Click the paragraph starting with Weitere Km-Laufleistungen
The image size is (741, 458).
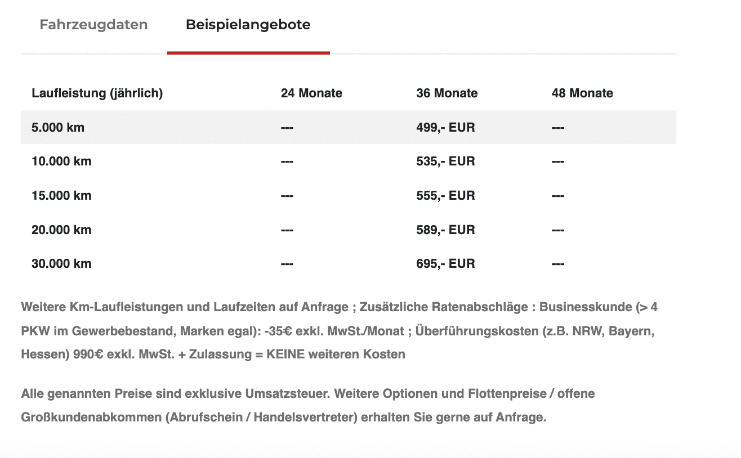(x=340, y=331)
